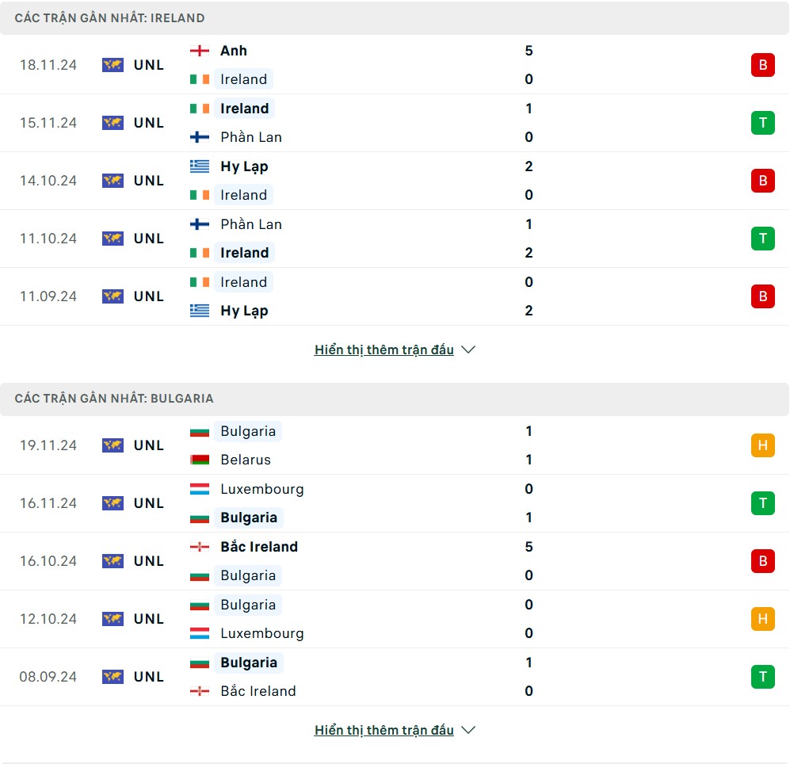The height and width of the screenshot is (764, 790).
Task: Click the Greece flag beside Hy Lạp 14.10.24
Action: tap(200, 166)
